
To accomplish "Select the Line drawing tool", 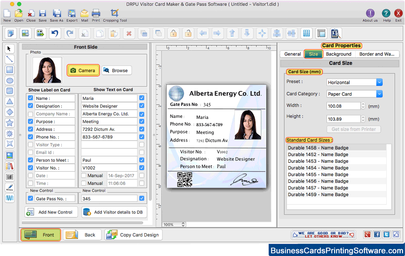I will (9, 59).
